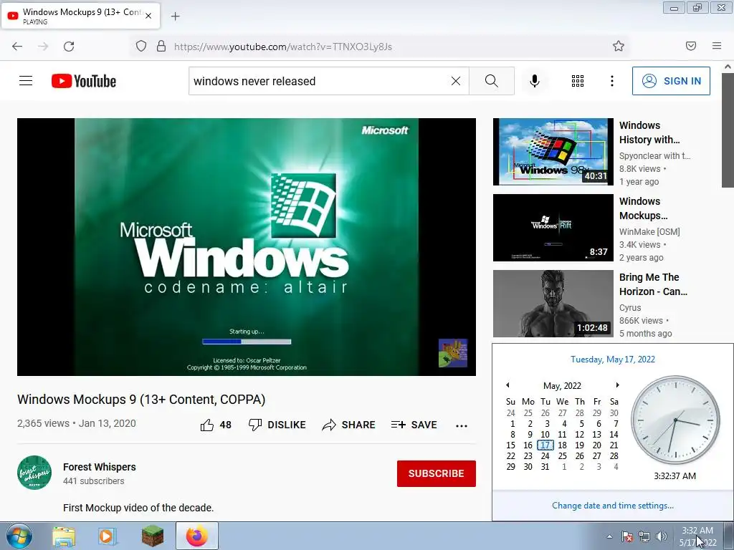The image size is (734, 550).
Task: Show hidden tray icons arrow
Action: tap(609, 536)
